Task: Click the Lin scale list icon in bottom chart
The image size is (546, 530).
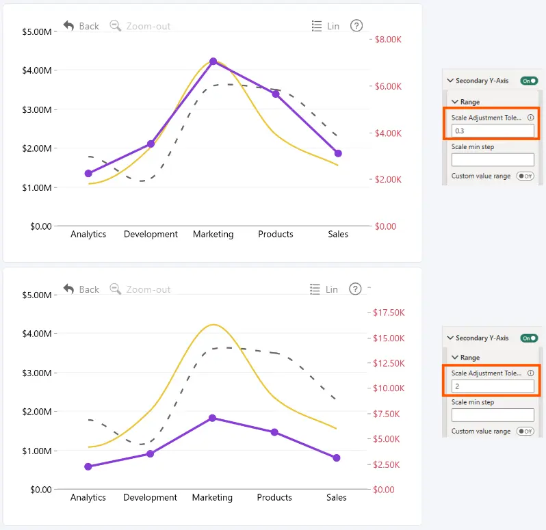Action: pyautogui.click(x=315, y=289)
